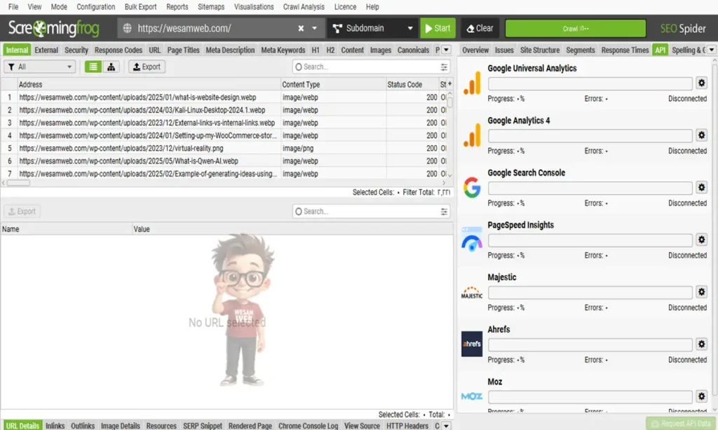Image resolution: width=718 pixels, height=430 pixels.
Task: Open PageSpeed Insights settings gear
Action: click(x=701, y=240)
